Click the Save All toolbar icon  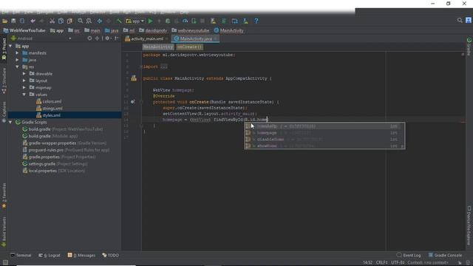13,21
